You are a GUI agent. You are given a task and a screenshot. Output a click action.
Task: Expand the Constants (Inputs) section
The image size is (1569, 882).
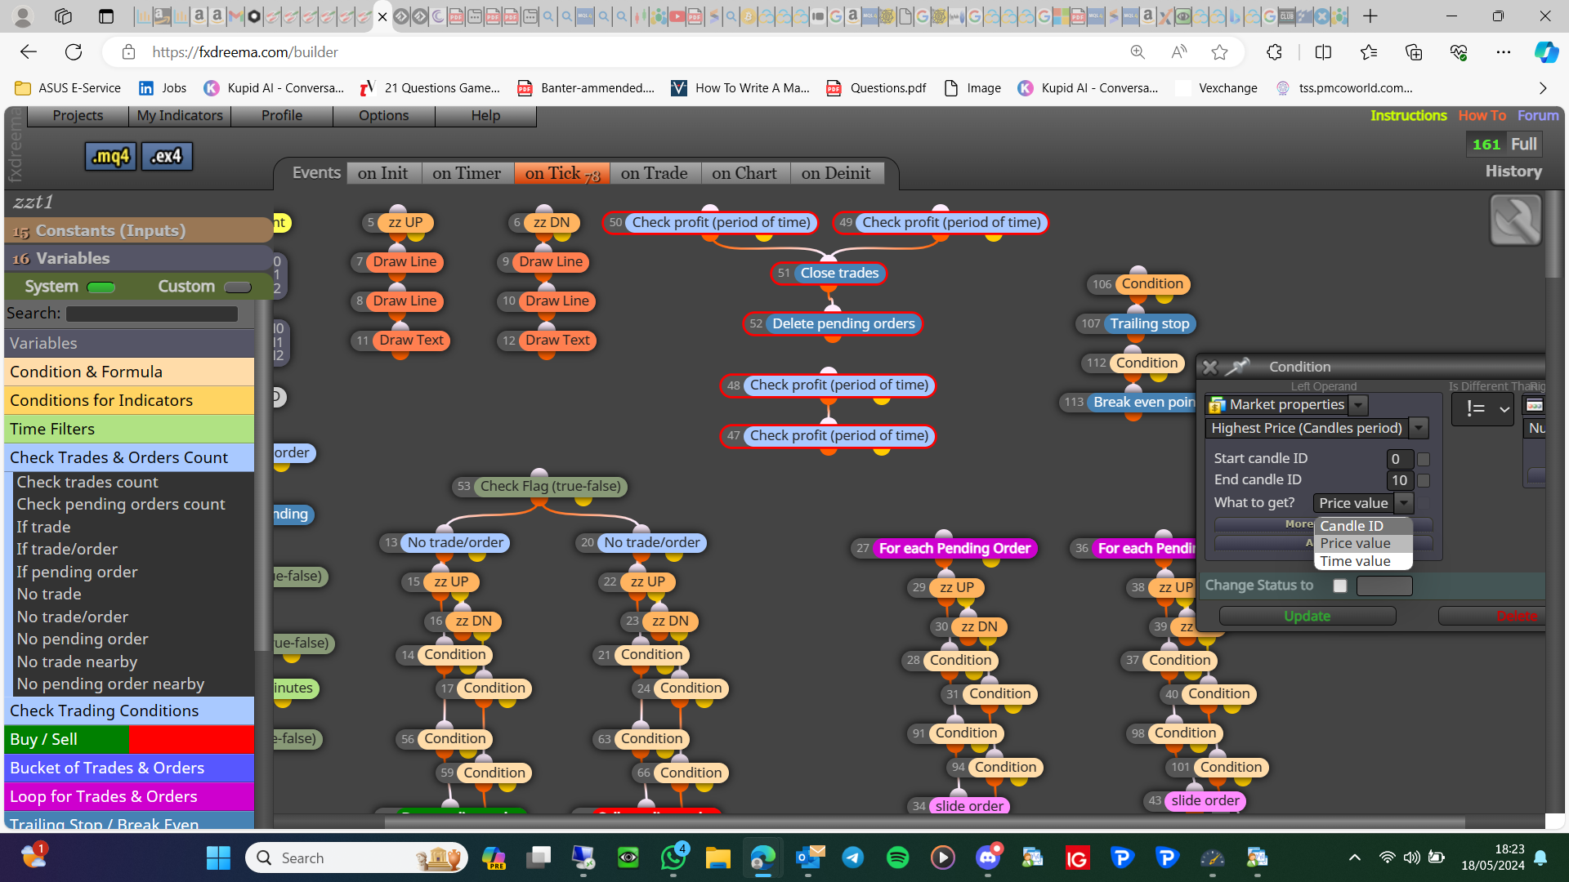[x=139, y=231]
